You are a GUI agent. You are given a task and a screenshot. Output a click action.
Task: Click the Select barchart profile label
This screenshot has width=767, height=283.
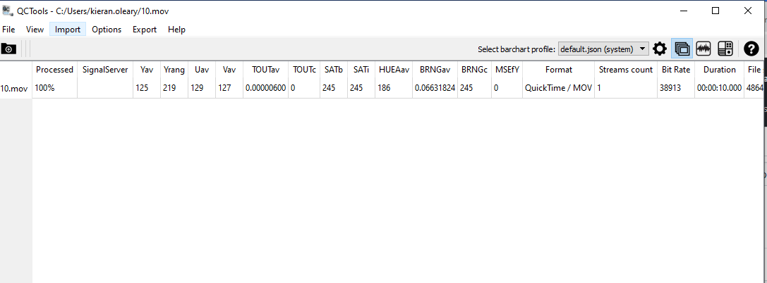pyautogui.click(x=516, y=49)
